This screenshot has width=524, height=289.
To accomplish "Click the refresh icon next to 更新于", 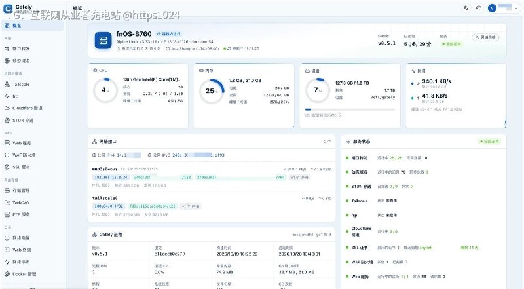I will pos(229,49).
